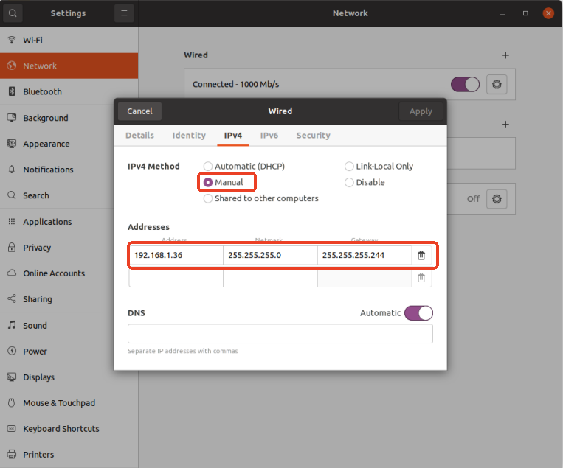This screenshot has height=468, width=563.
Task: Open Bluetooth settings in the sidebar
Action: 42,91
